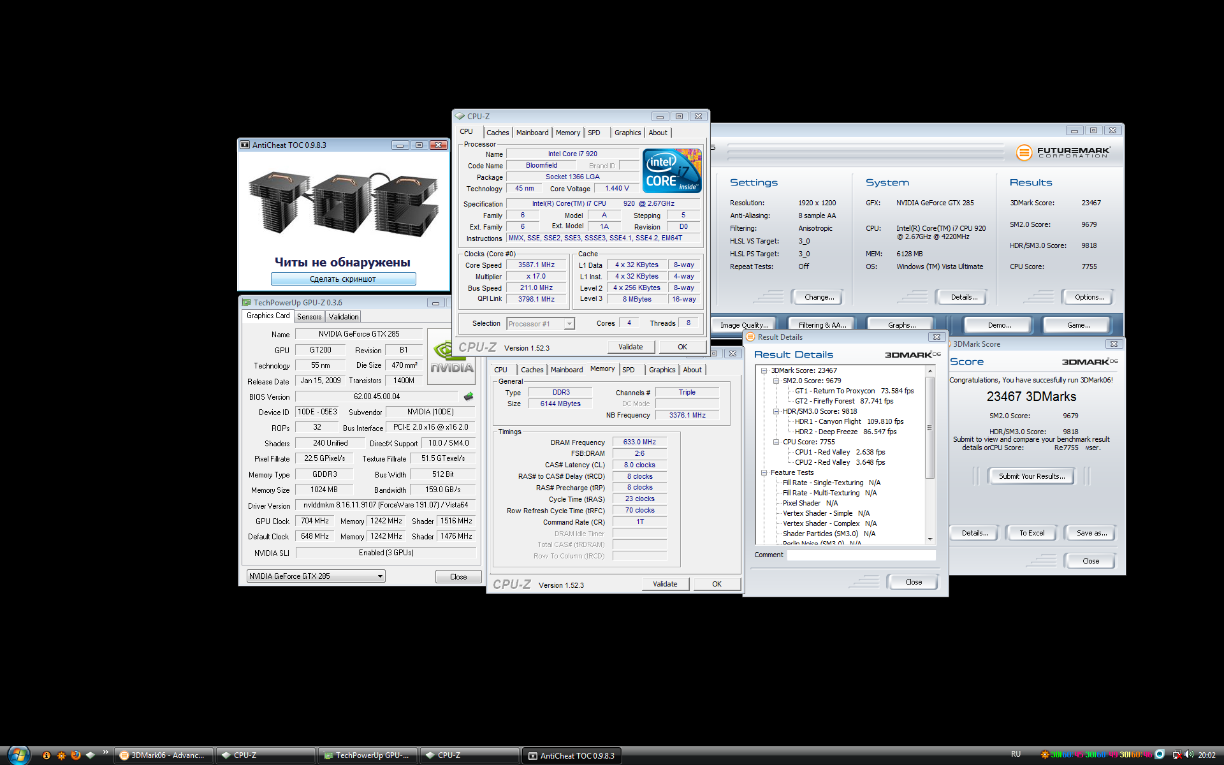
Task: Click the network status tray icon
Action: (1177, 755)
